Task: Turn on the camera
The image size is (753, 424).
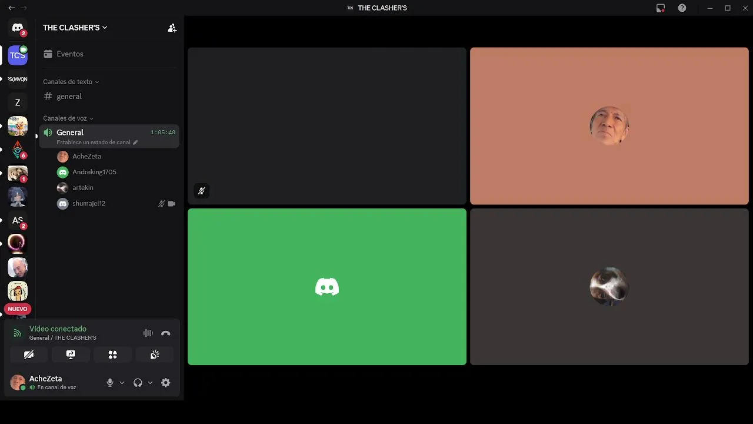Action: pyautogui.click(x=29, y=355)
